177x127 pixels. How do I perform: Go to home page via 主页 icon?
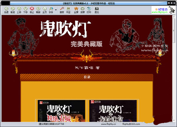pos(45,10)
